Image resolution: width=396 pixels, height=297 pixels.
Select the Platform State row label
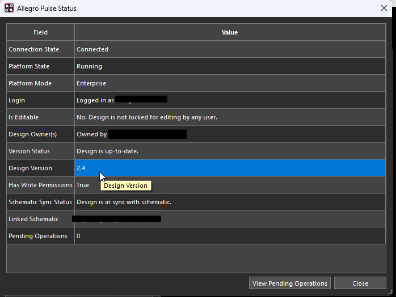click(40, 66)
